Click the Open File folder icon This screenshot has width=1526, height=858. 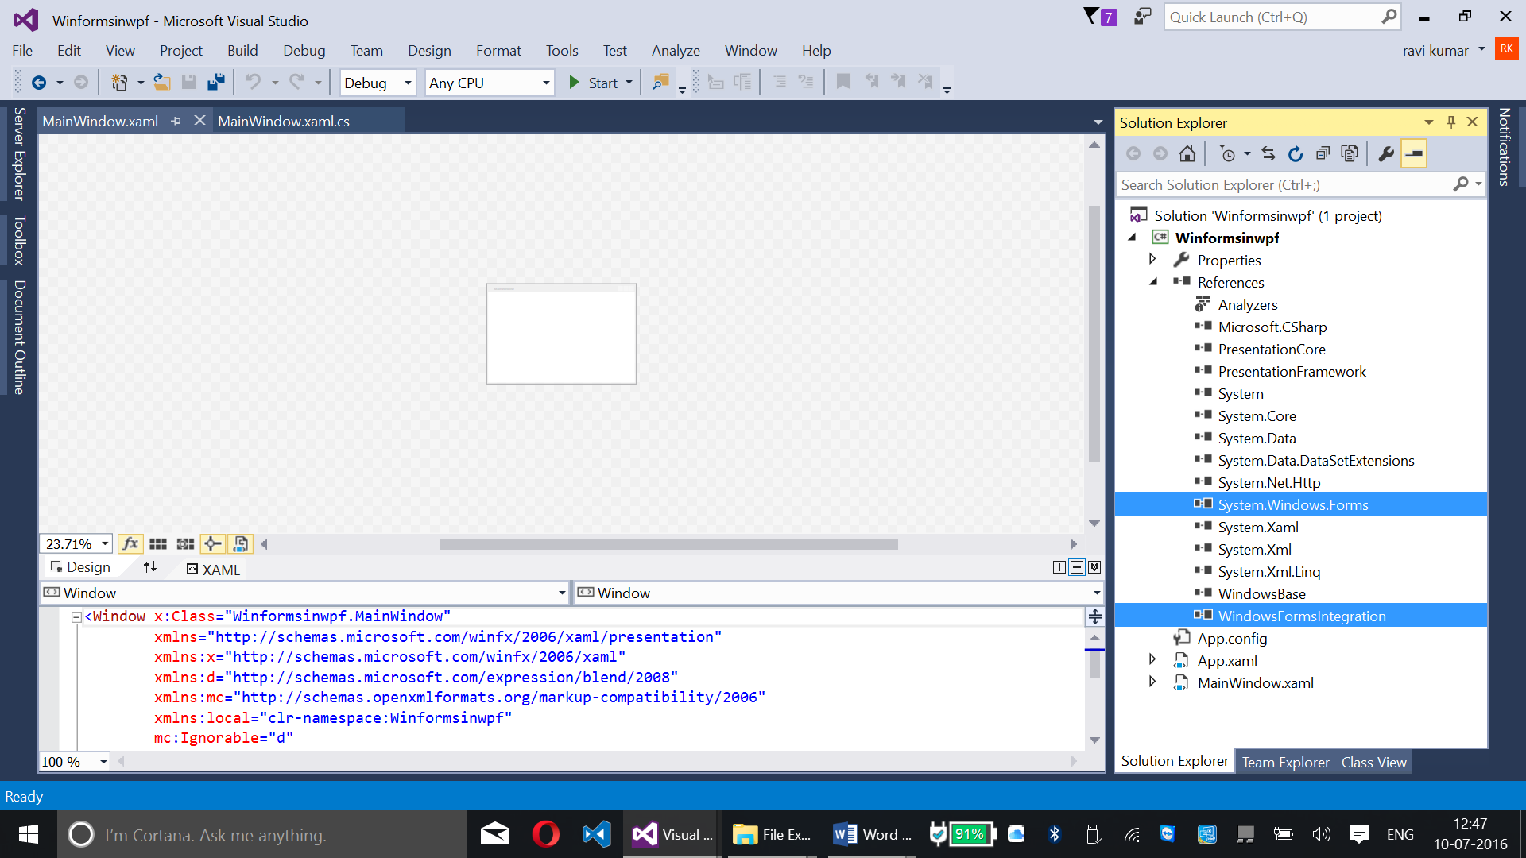[162, 83]
